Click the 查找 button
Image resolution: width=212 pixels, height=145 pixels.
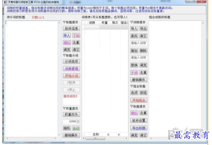[134, 36]
